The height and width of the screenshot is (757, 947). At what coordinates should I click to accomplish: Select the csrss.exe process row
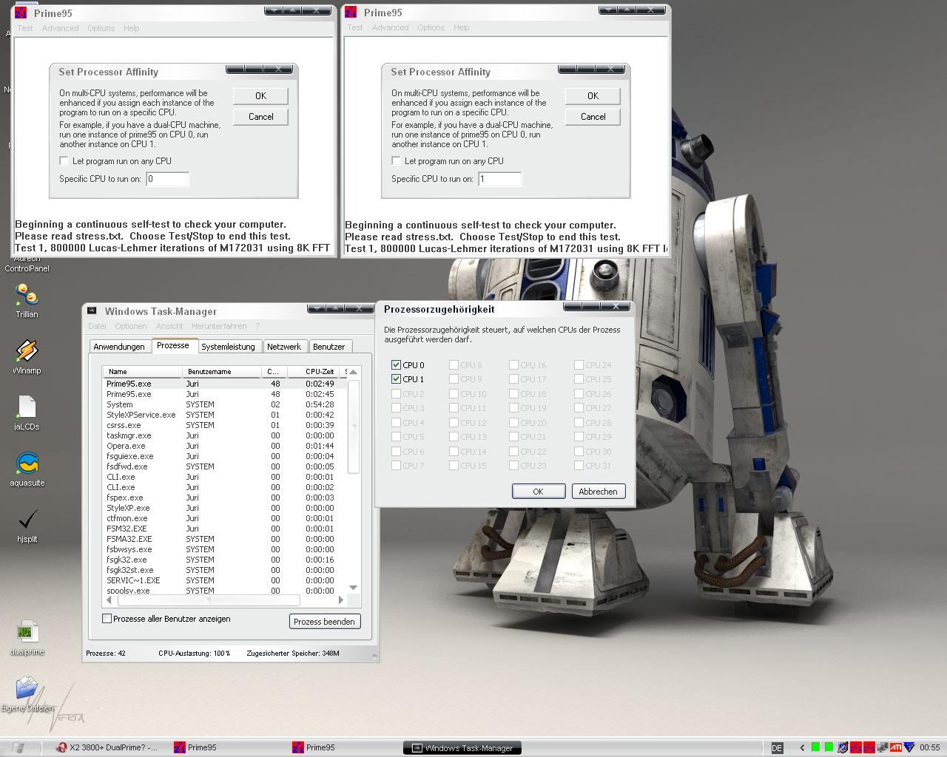point(223,425)
